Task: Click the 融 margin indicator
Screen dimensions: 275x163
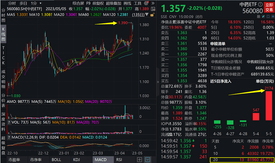Action: click(x=258, y=16)
